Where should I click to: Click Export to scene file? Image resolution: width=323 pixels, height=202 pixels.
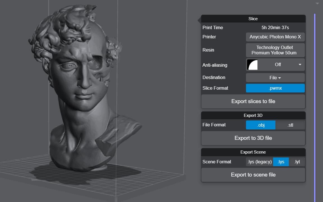pyautogui.click(x=253, y=175)
